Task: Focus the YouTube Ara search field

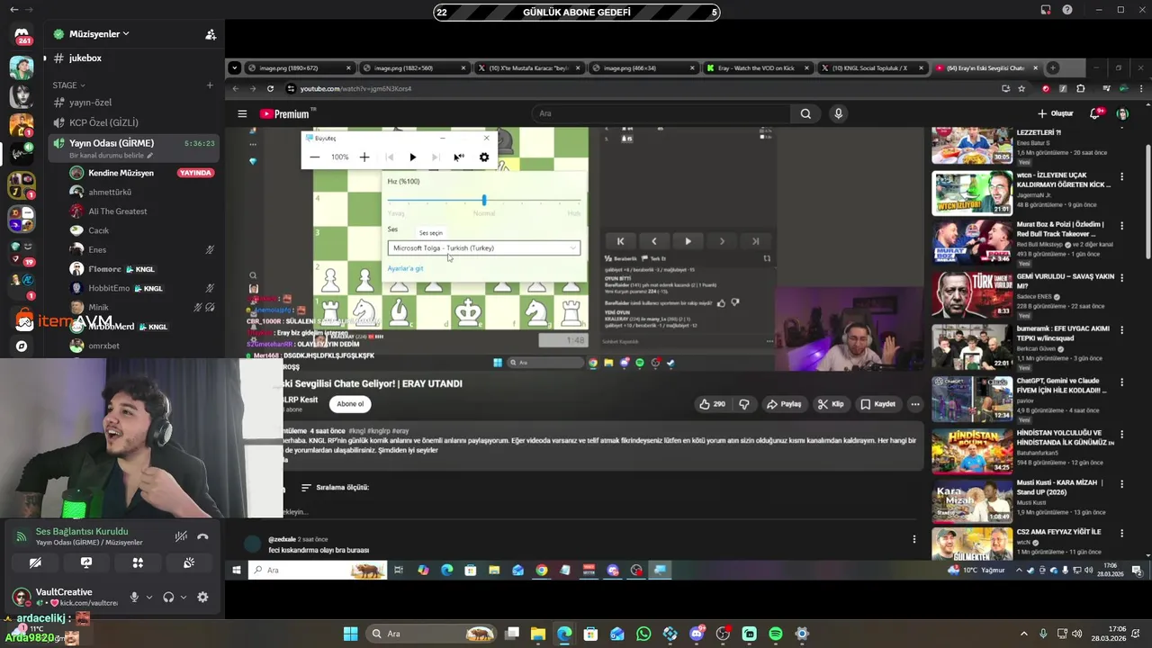Action: 660,113
